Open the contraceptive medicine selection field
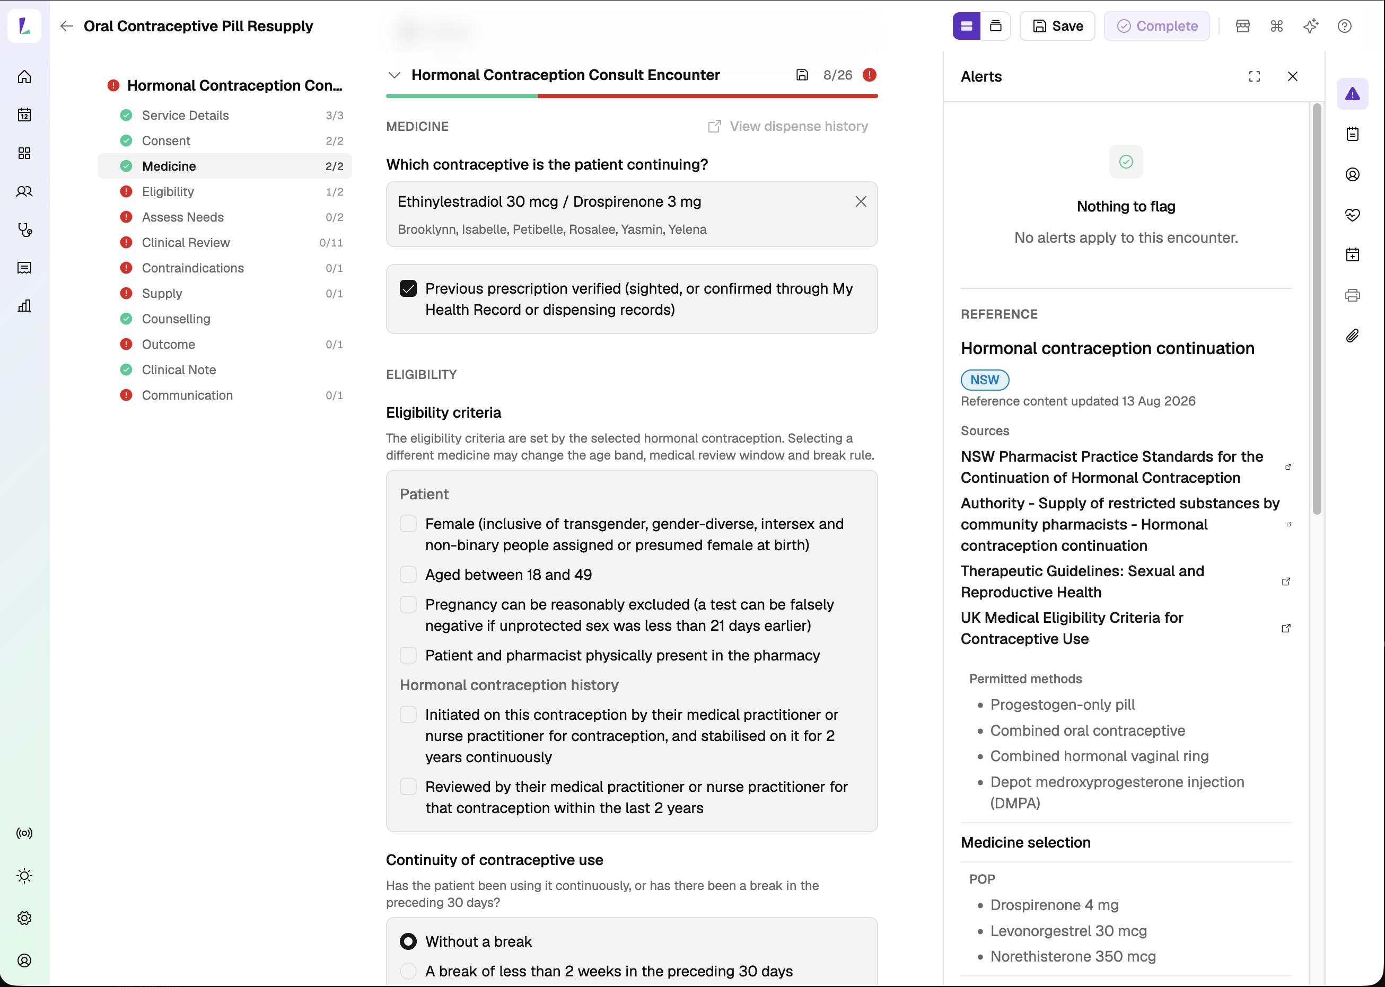The image size is (1385, 987). click(x=631, y=214)
